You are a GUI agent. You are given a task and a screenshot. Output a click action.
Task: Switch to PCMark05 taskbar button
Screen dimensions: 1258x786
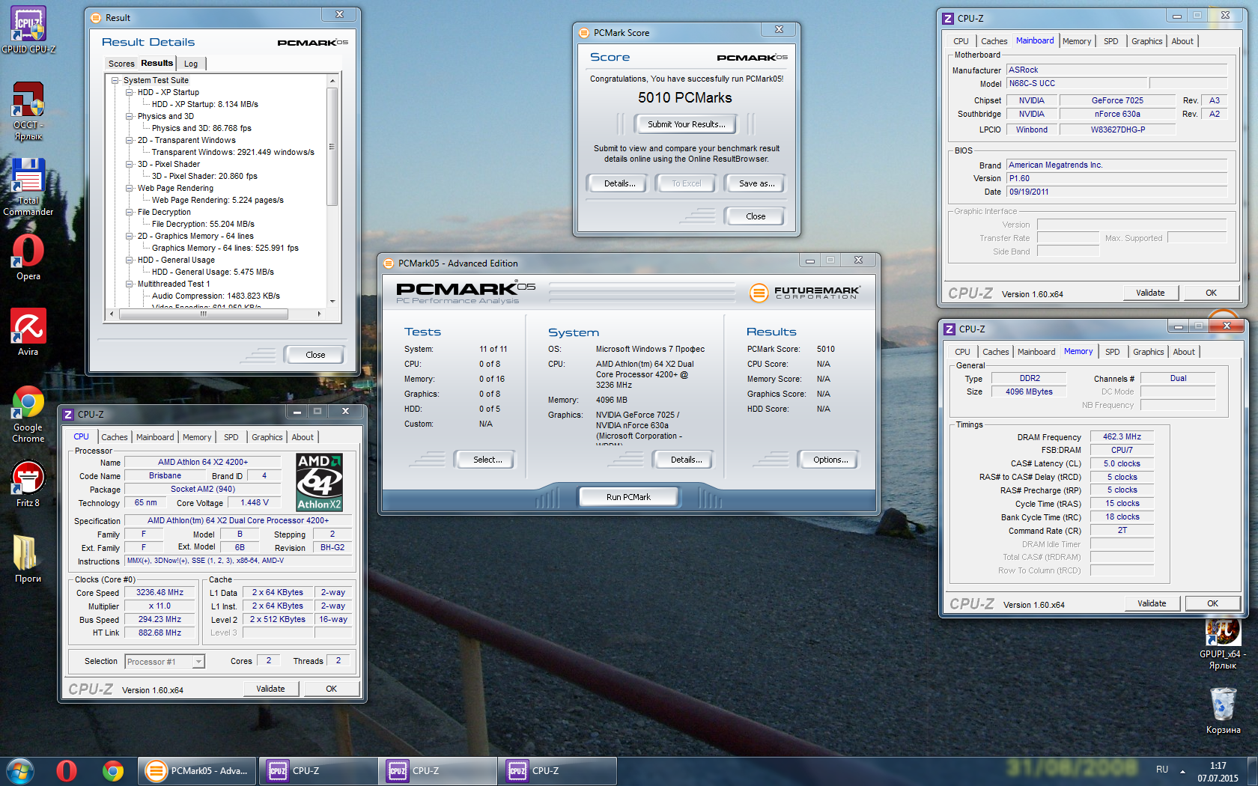coord(198,771)
